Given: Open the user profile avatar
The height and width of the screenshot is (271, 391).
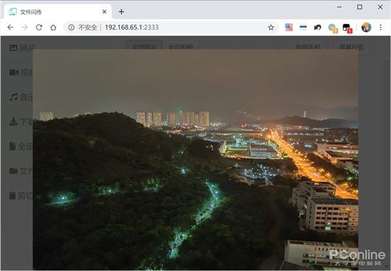Looking at the screenshot, I should coord(366,27).
